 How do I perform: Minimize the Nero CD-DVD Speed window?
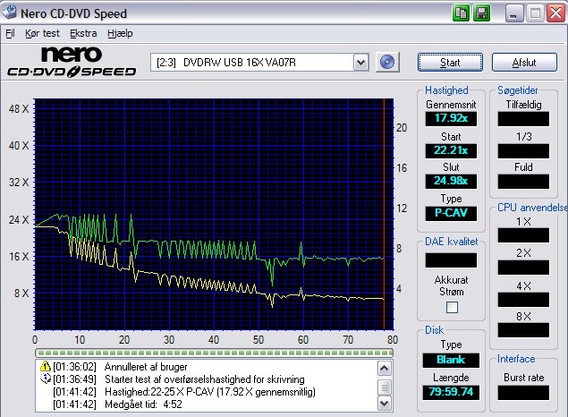(514, 13)
